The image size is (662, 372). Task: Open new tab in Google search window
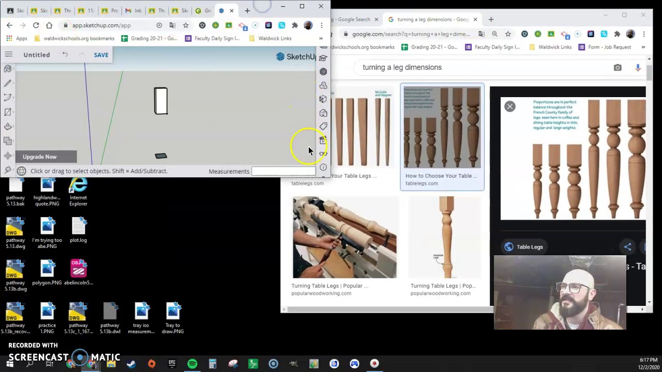click(491, 20)
